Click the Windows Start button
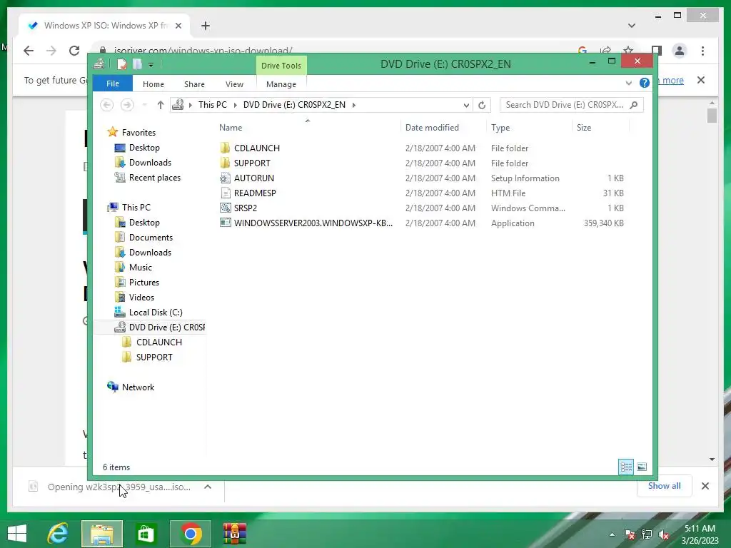Screen dimensions: 731x548 [17, 534]
